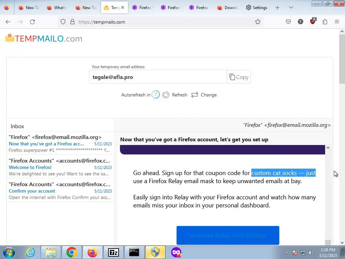Open the Welcome to Firefox! email
The image size is (345, 259).
(x=60, y=167)
